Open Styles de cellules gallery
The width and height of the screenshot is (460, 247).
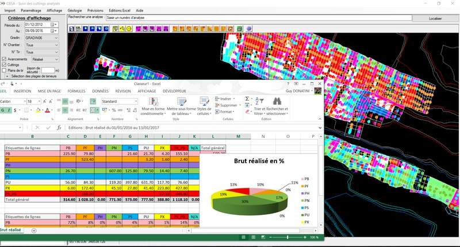(204, 106)
